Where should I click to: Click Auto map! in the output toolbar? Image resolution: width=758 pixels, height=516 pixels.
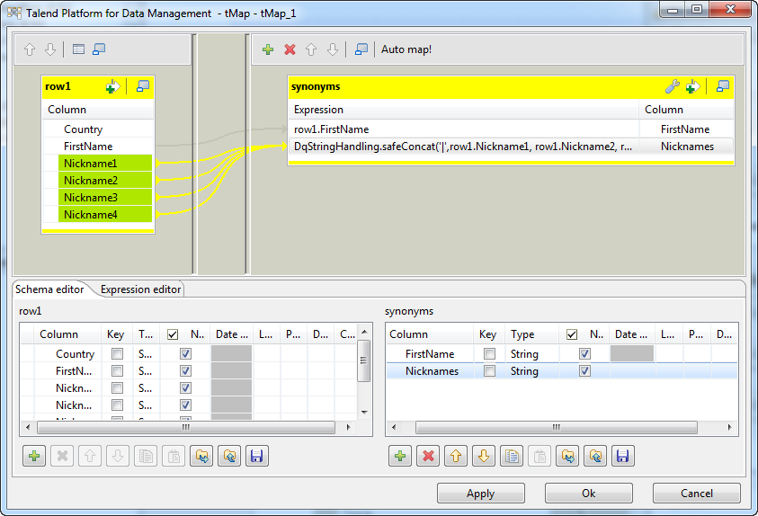point(406,49)
